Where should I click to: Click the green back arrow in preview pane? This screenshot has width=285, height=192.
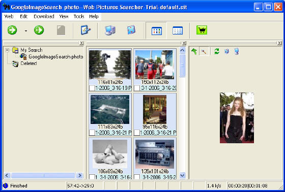[x=194, y=51]
